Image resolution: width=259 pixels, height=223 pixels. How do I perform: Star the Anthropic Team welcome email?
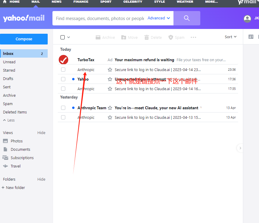click(x=110, y=108)
